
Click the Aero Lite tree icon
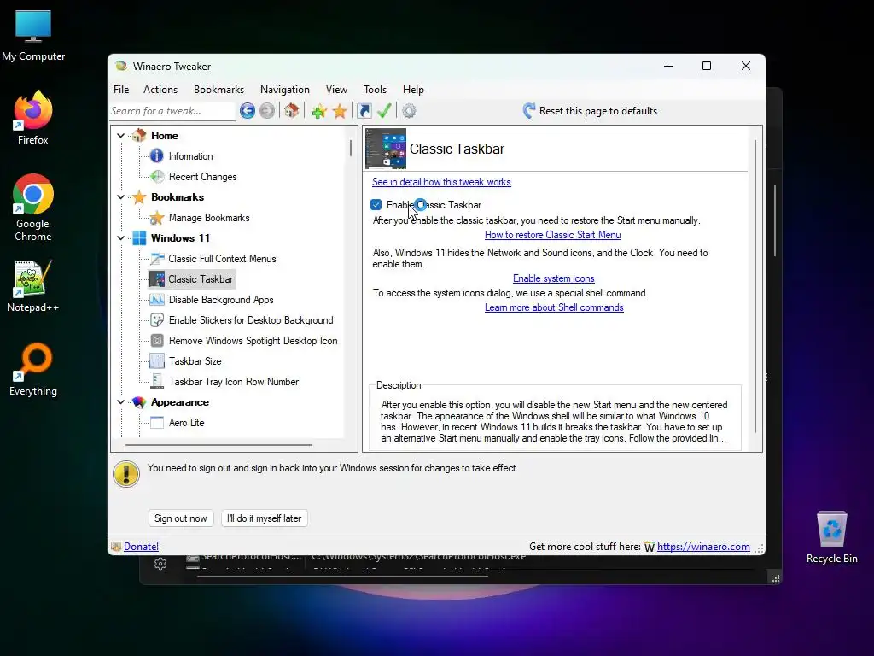tap(157, 422)
